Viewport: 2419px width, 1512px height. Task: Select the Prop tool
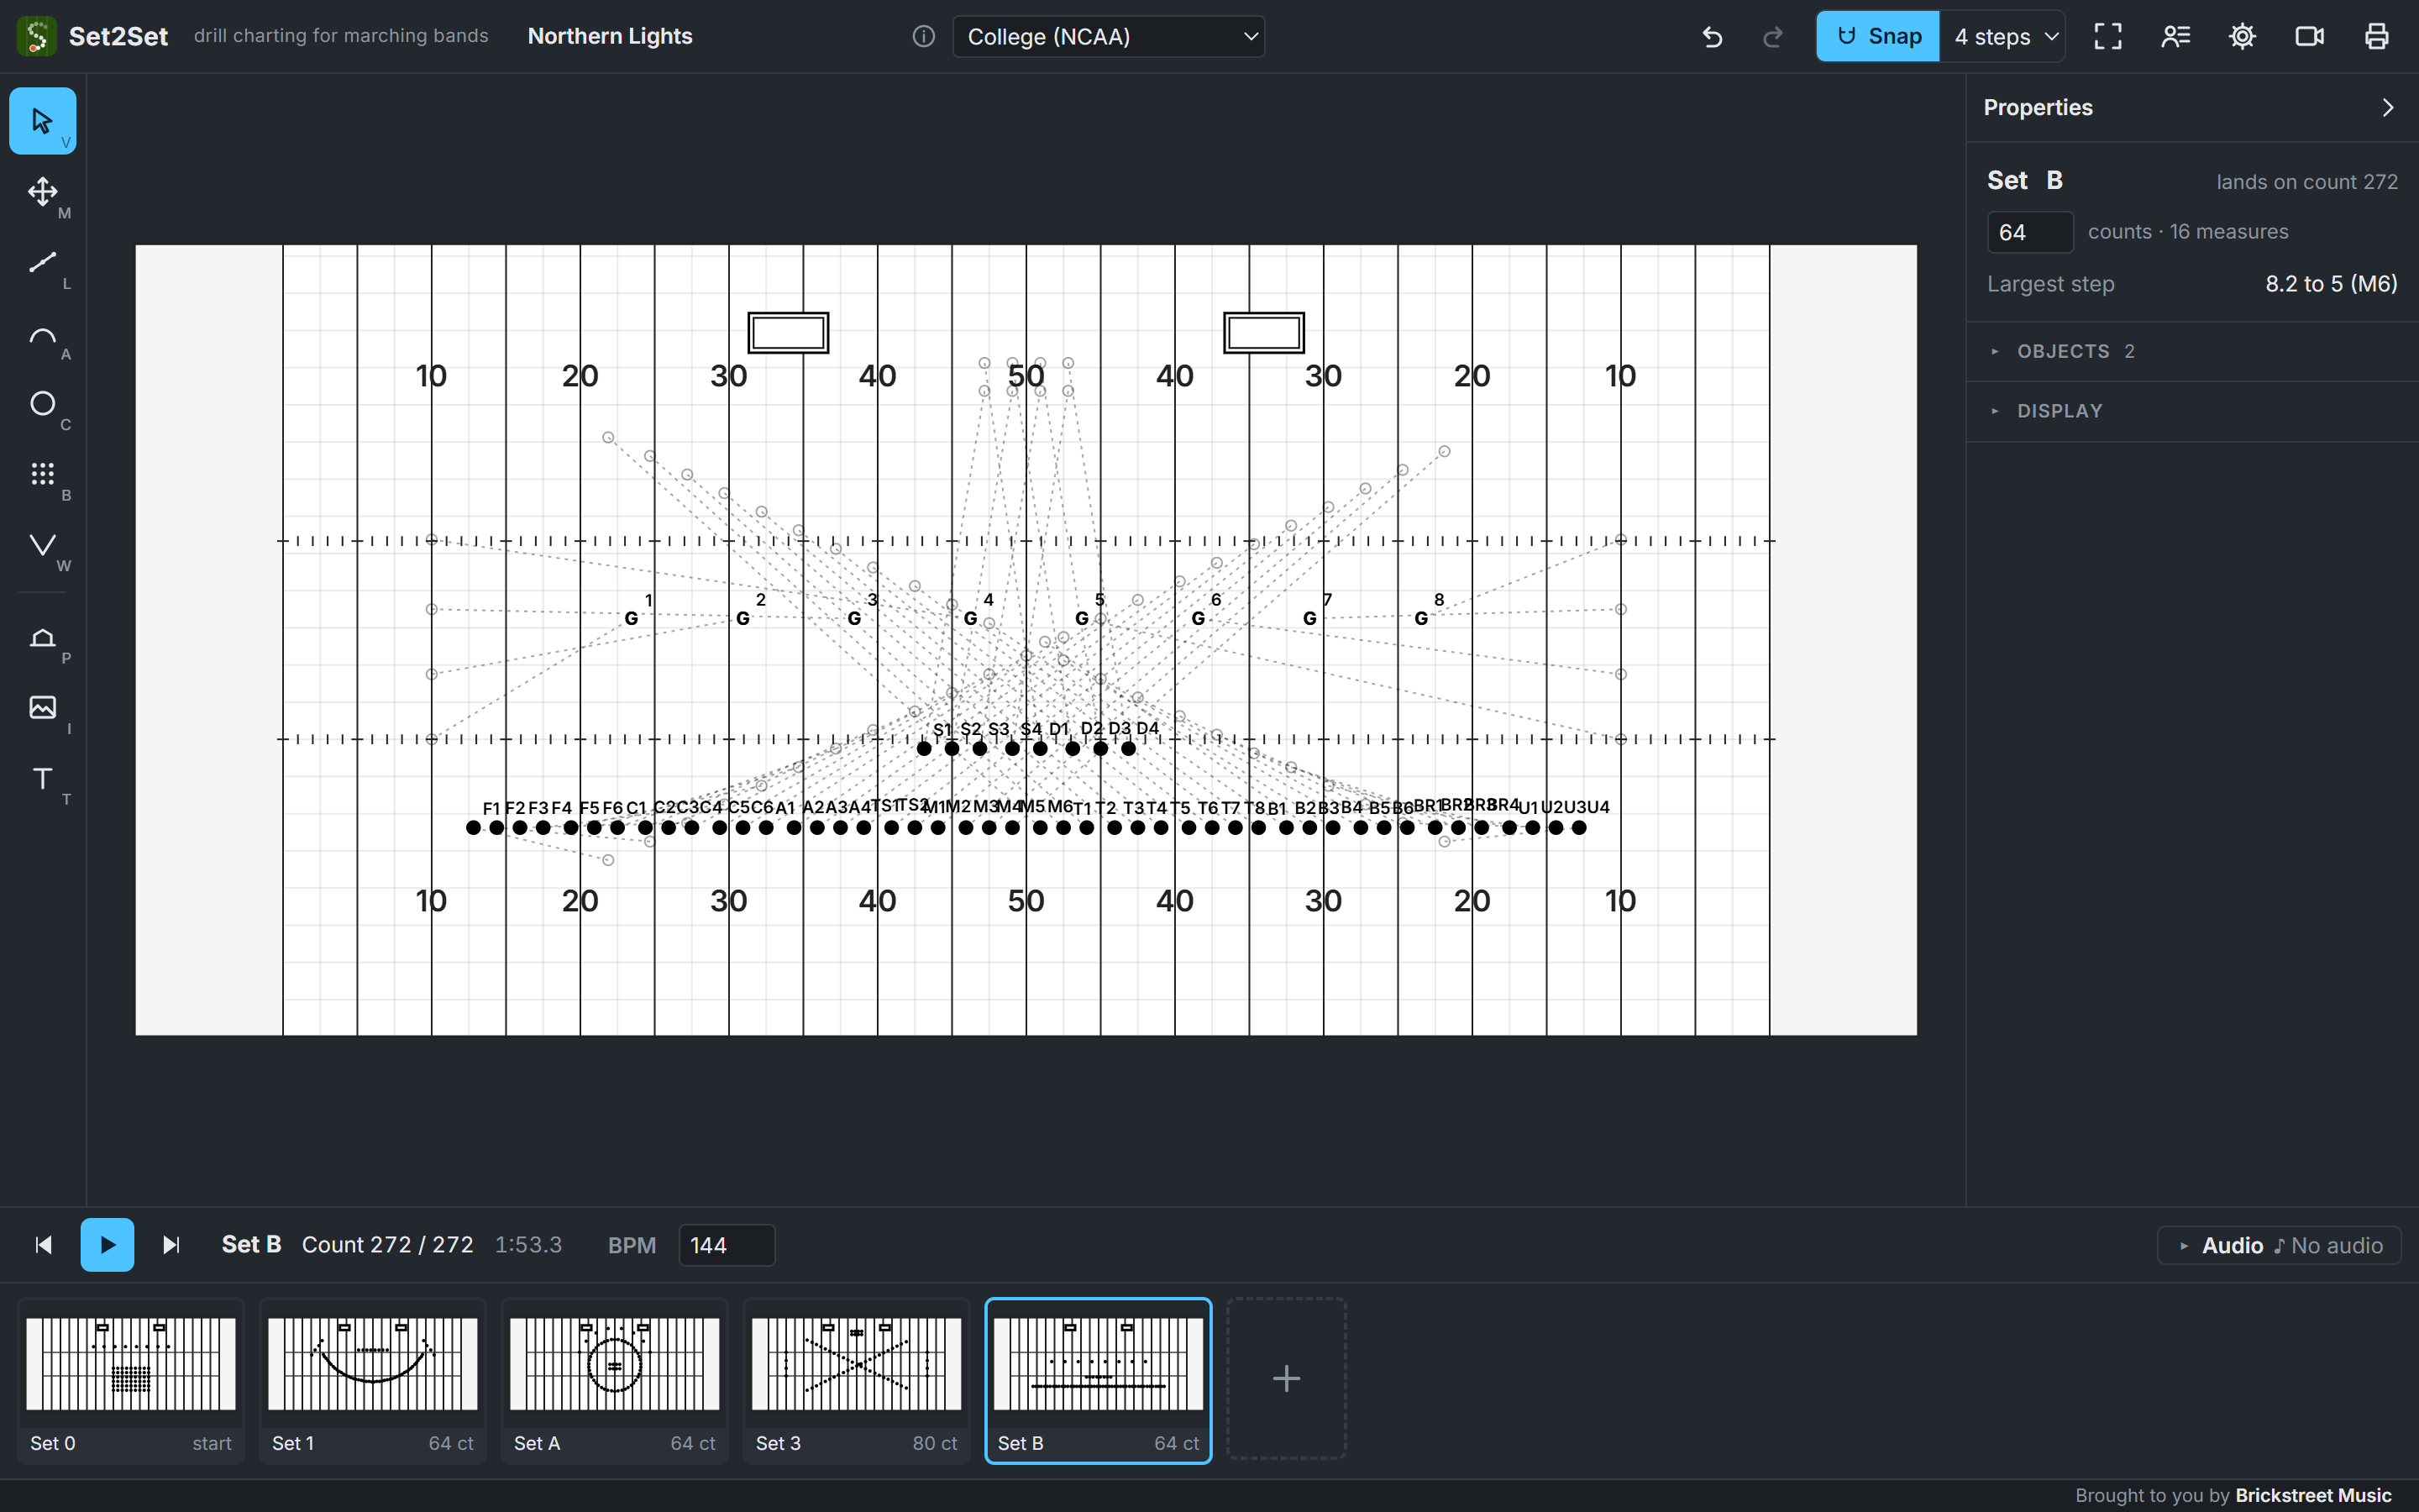point(42,637)
